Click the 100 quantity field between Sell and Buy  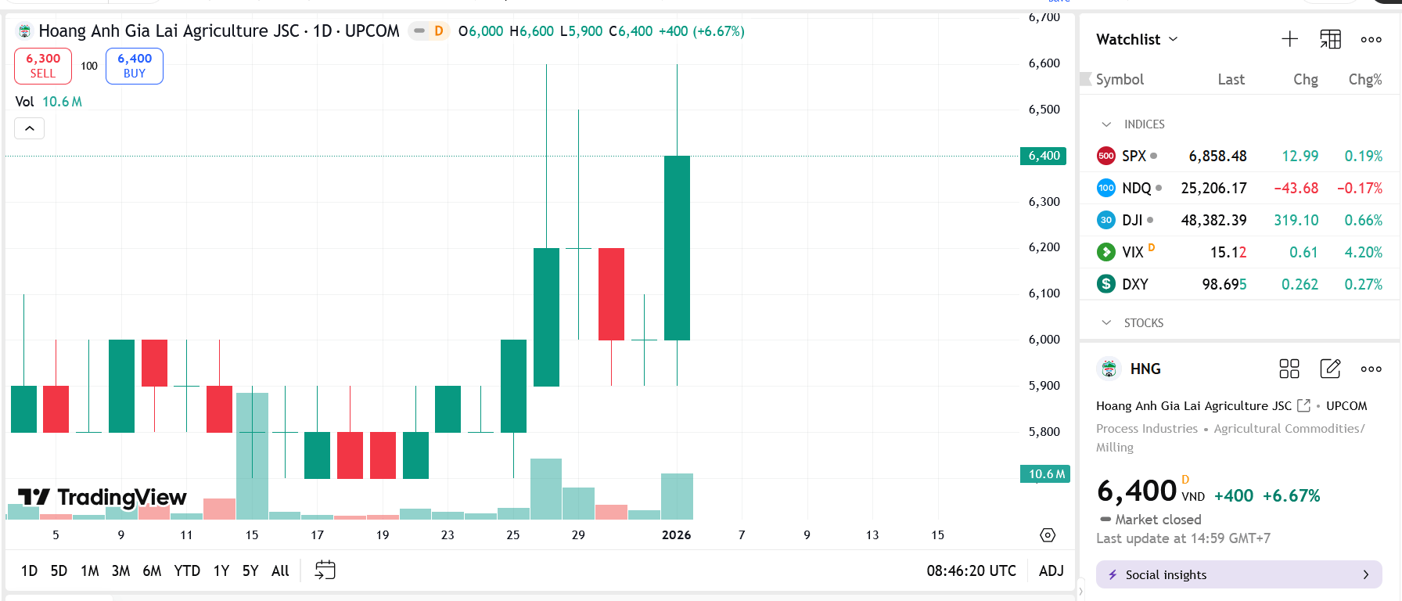88,66
